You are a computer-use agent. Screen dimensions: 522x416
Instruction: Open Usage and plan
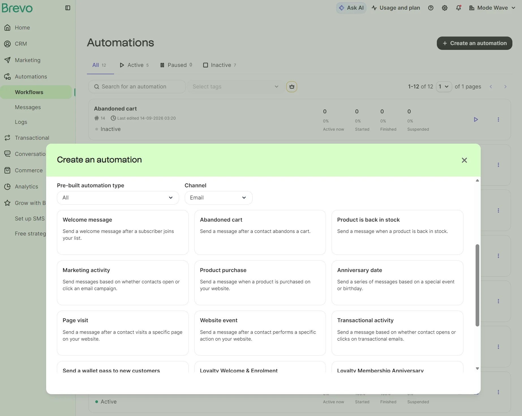pyautogui.click(x=396, y=8)
